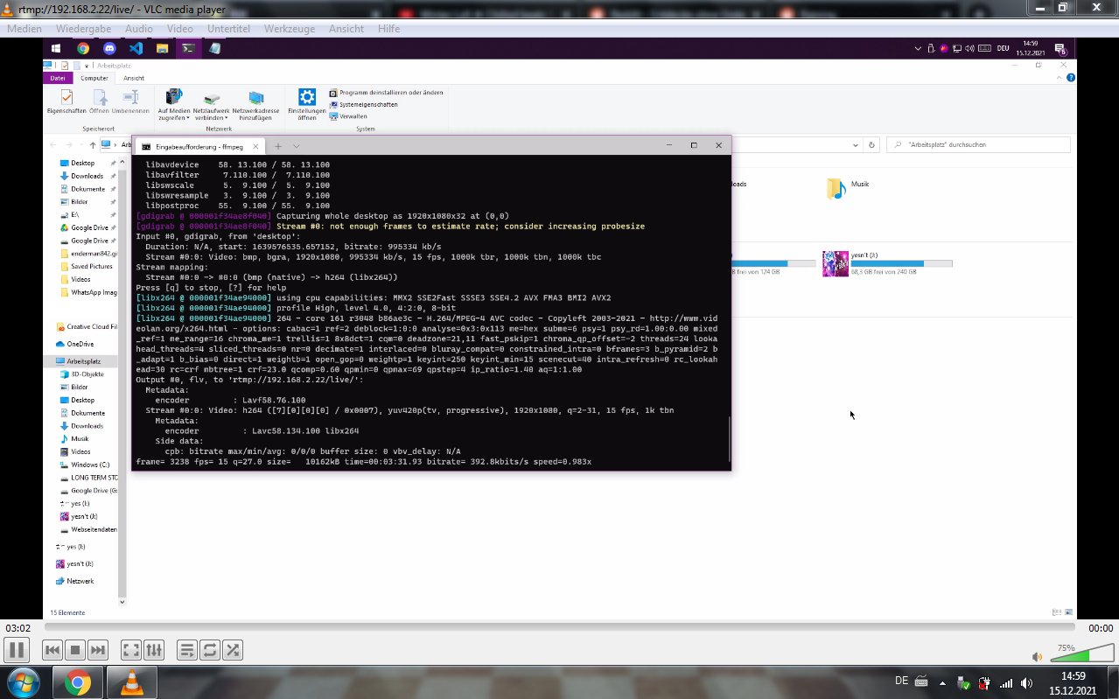
Task: Click VLC cone icon in taskbar
Action: (x=131, y=682)
